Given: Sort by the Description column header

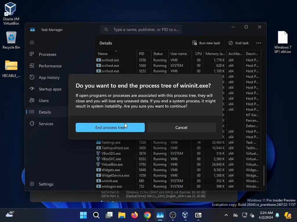Looking at the screenshot, I should coord(253,53).
